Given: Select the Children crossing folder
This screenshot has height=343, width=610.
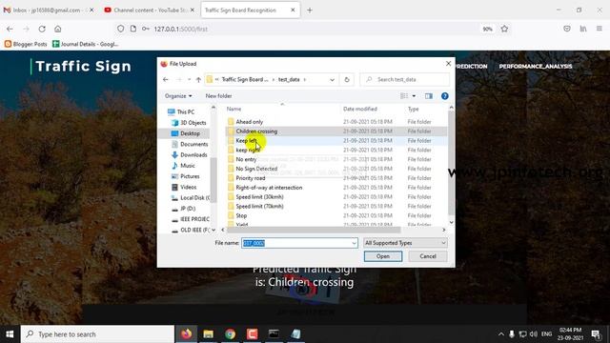Looking at the screenshot, I should click(x=256, y=131).
